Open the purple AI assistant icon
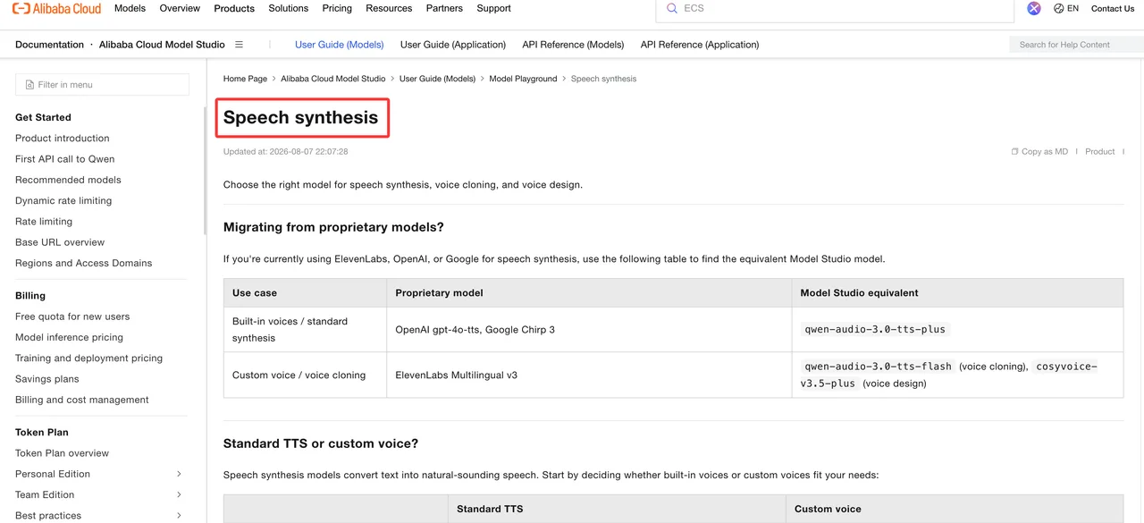This screenshot has height=523, width=1144. pos(1033,9)
